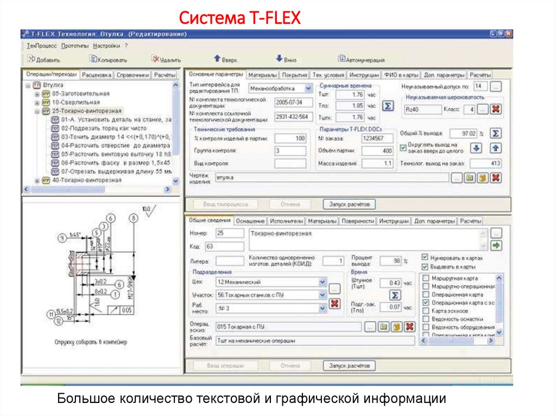Disable Операционная карта с эс checkbox
Viewport: 556px width, 416px height.
pyautogui.click(x=426, y=303)
